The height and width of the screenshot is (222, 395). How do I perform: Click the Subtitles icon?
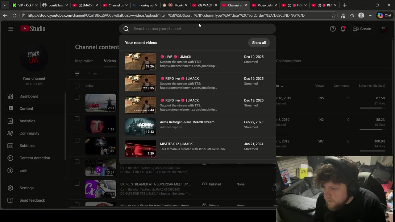click(10, 146)
